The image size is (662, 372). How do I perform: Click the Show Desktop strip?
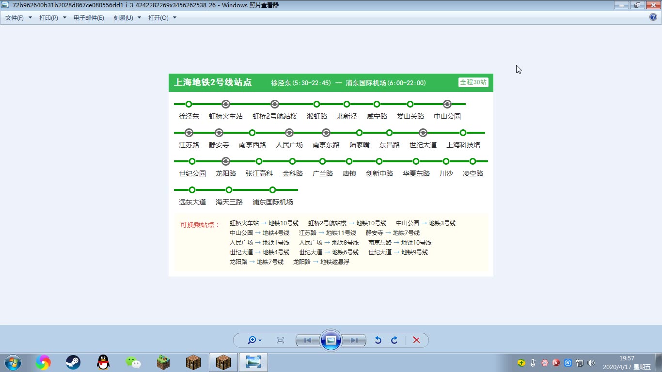[658, 362]
